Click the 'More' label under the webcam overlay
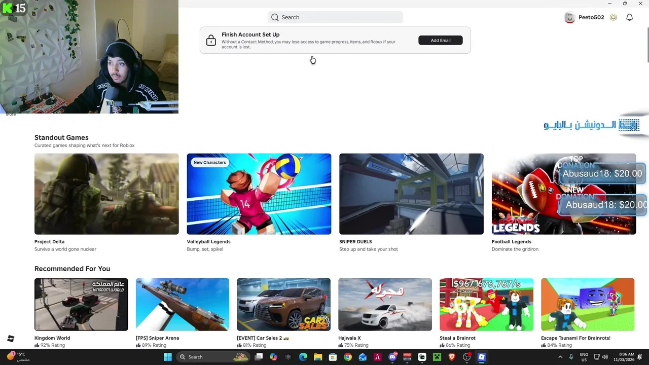 click(x=11, y=115)
